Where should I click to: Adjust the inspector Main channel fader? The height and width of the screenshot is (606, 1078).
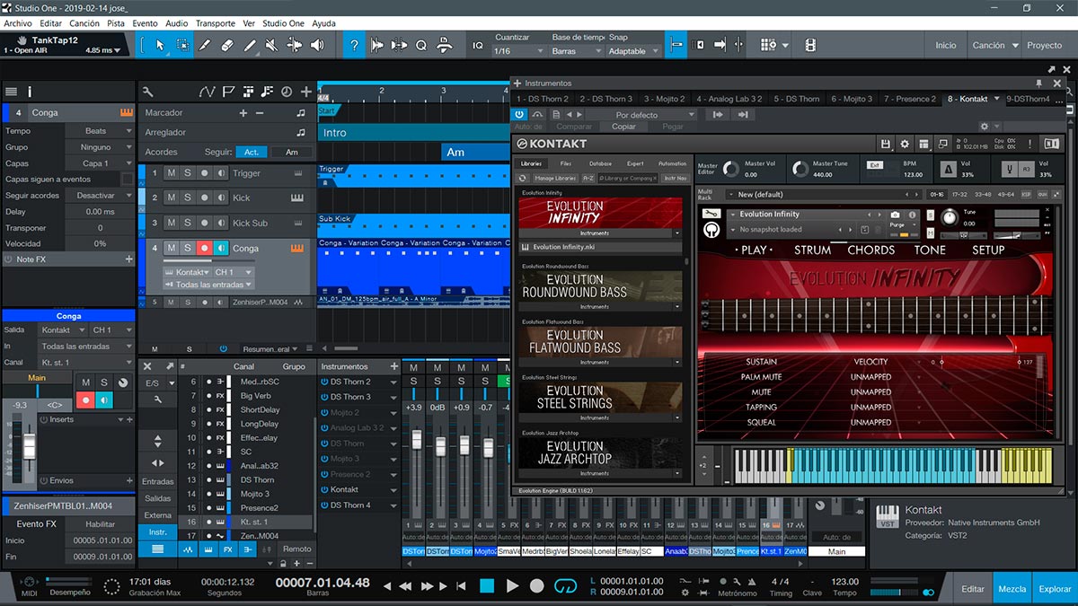(29, 445)
